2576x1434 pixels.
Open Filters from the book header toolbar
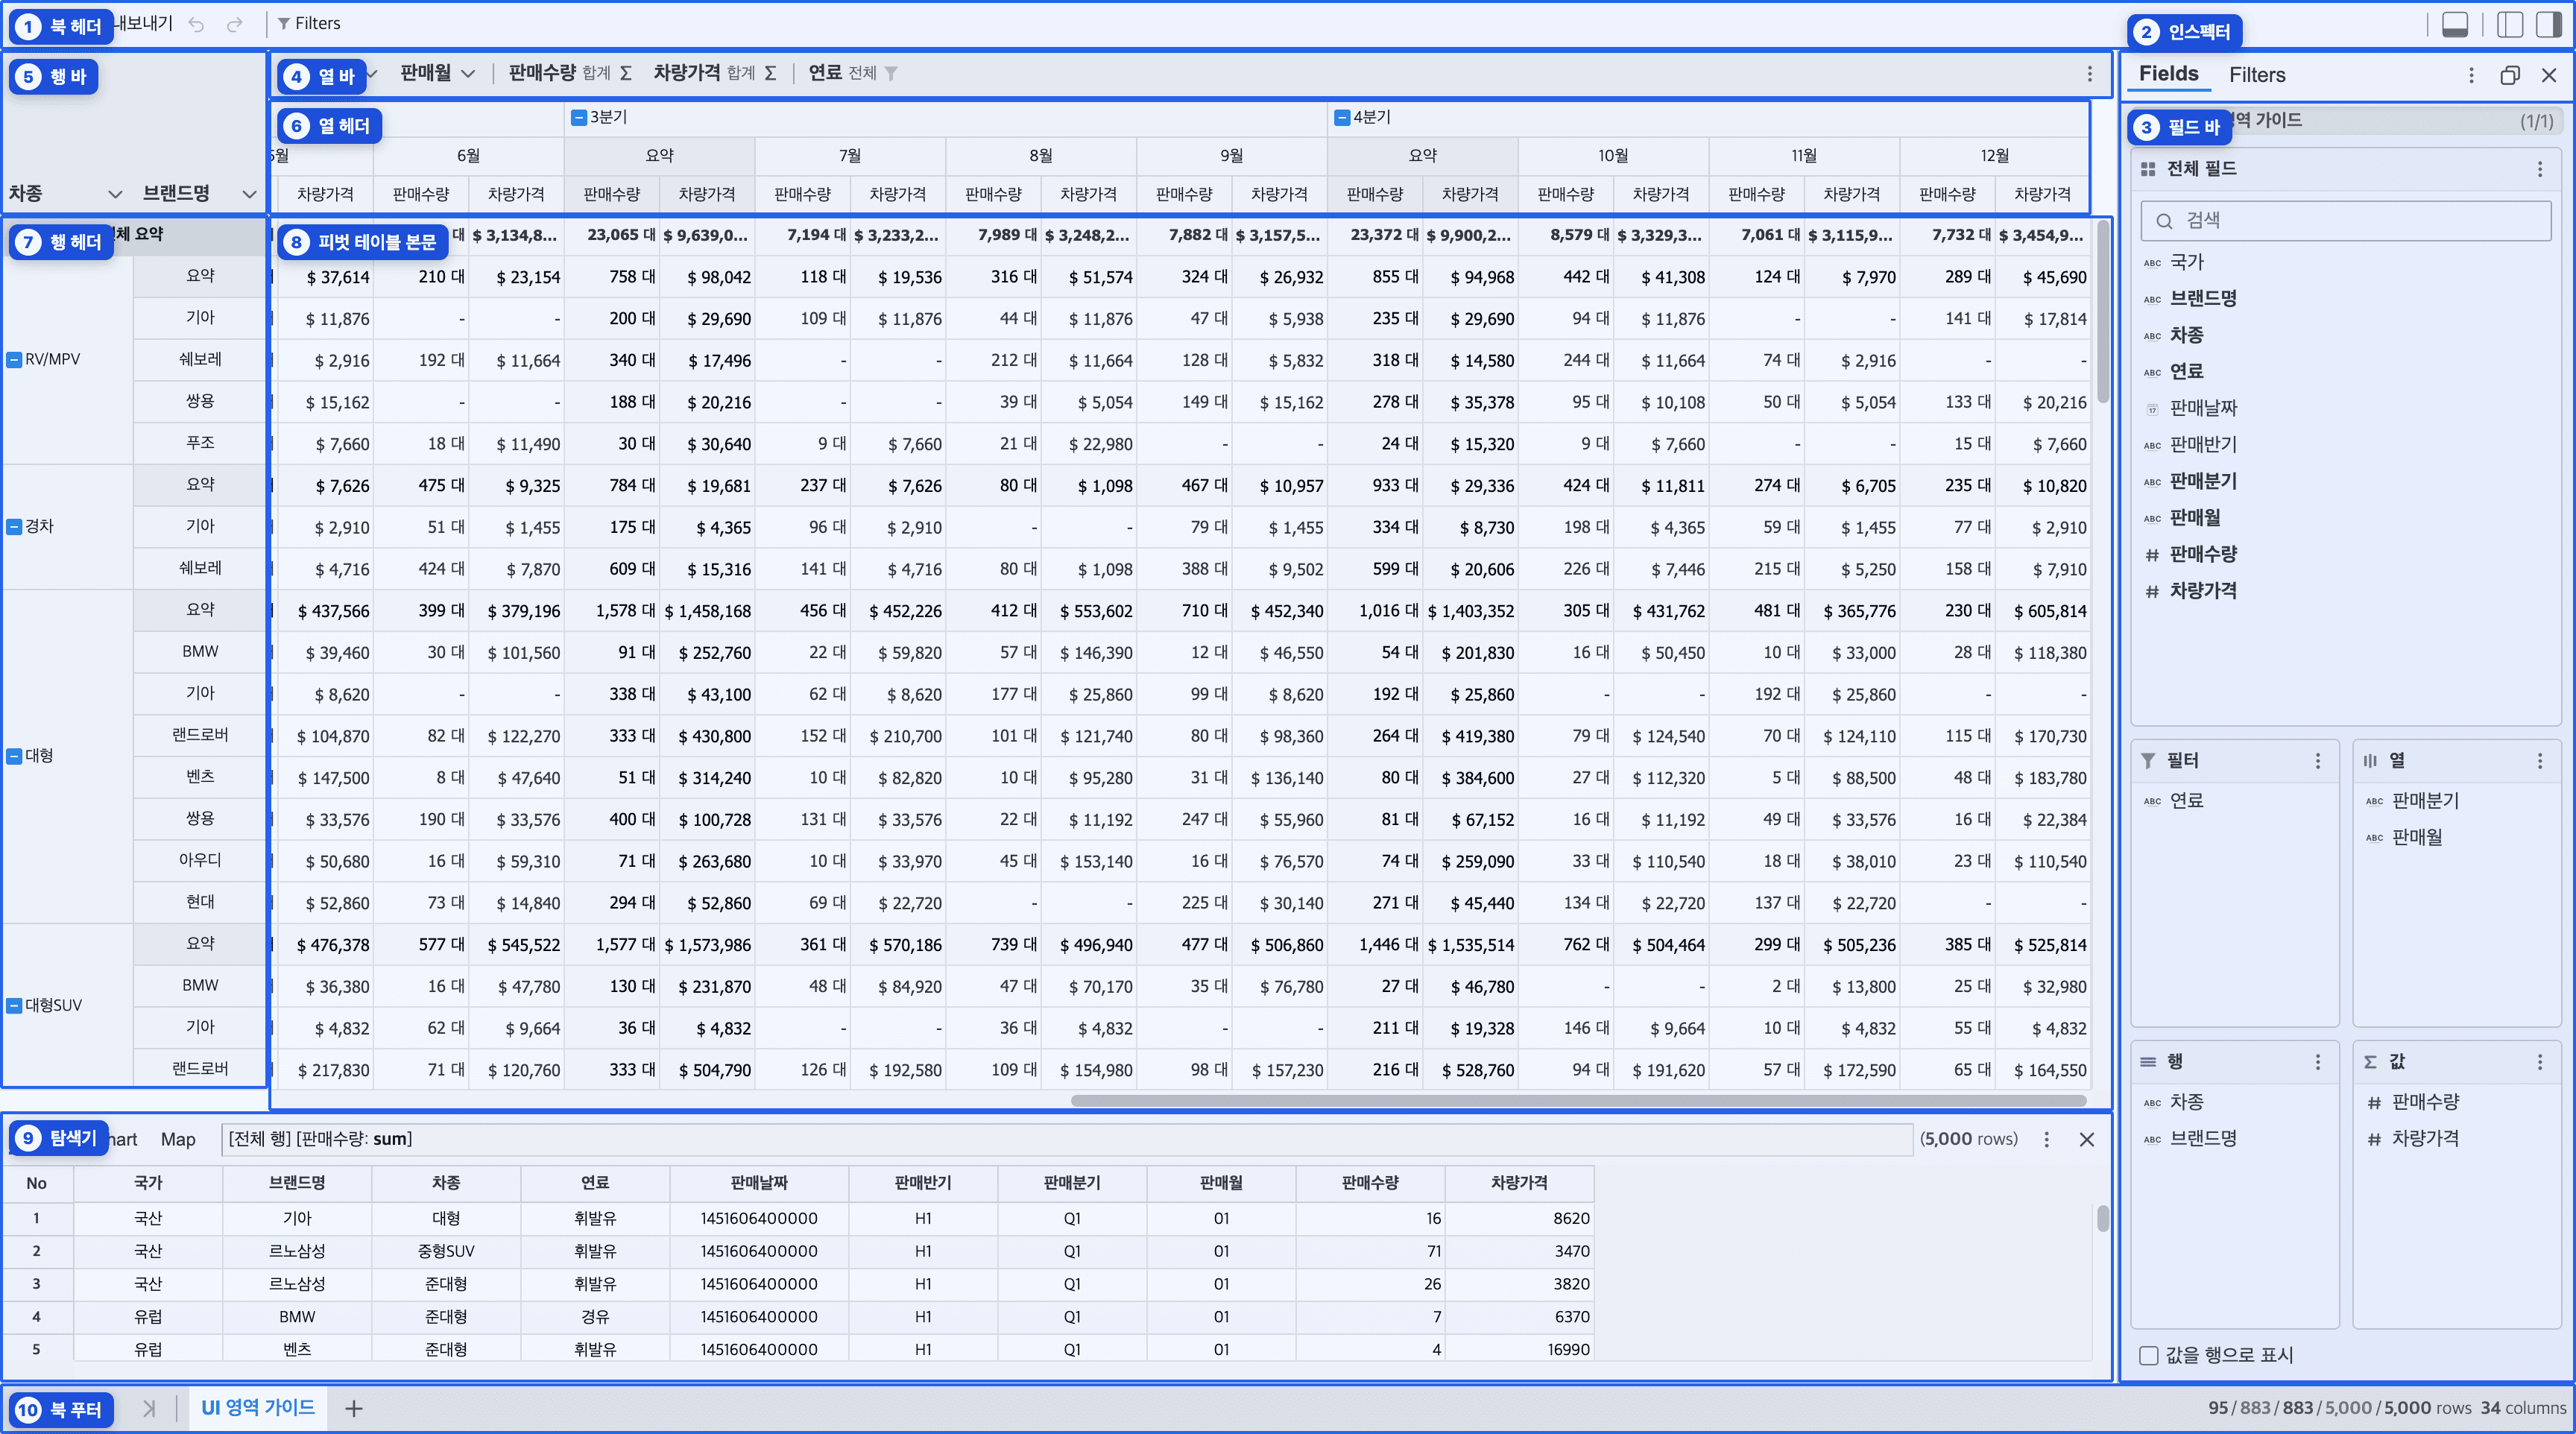click(309, 24)
